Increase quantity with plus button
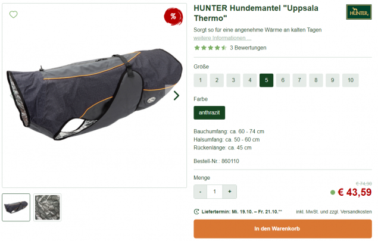Screen dimensions: 378x241 pyautogui.click(x=230, y=192)
